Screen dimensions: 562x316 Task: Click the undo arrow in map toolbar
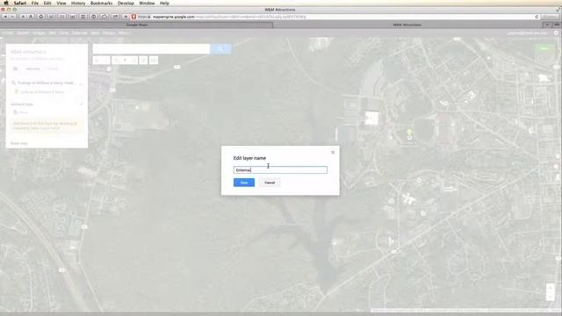[x=97, y=61]
